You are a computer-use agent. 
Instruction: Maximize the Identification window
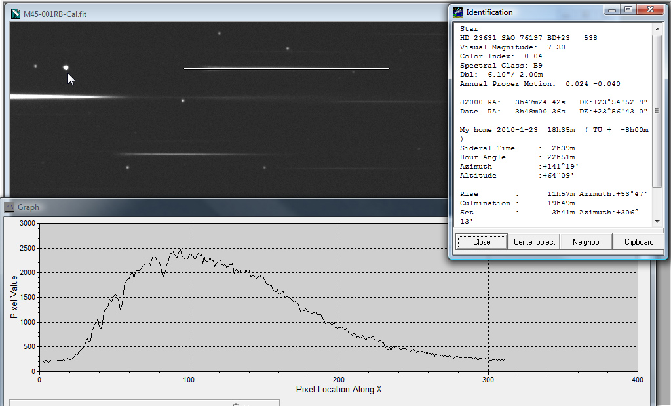pos(628,10)
